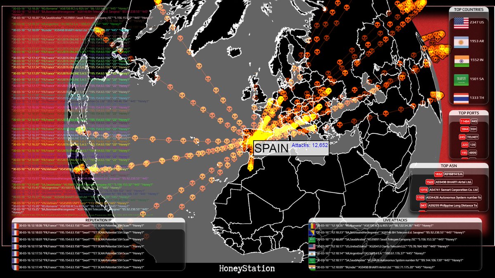The image size is (495, 278).
Task: Click the French flag on the 12:18:03 reputation row
Action: [x=15, y=233]
